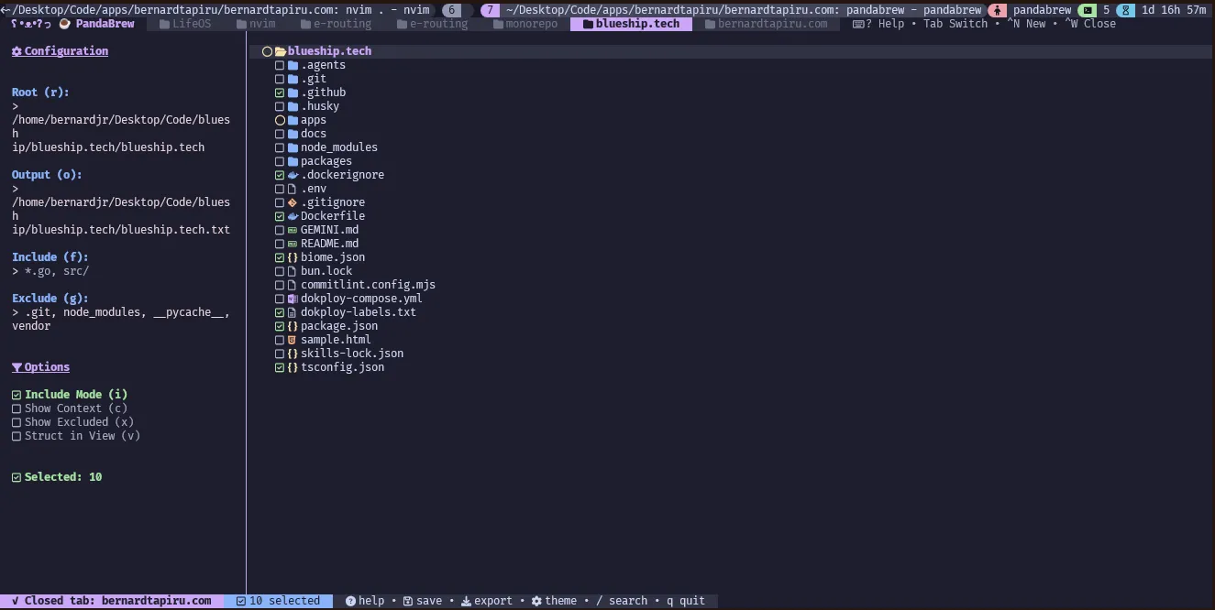This screenshot has width=1215, height=610.
Task: Open the theme gear icon
Action: pyautogui.click(x=536, y=600)
